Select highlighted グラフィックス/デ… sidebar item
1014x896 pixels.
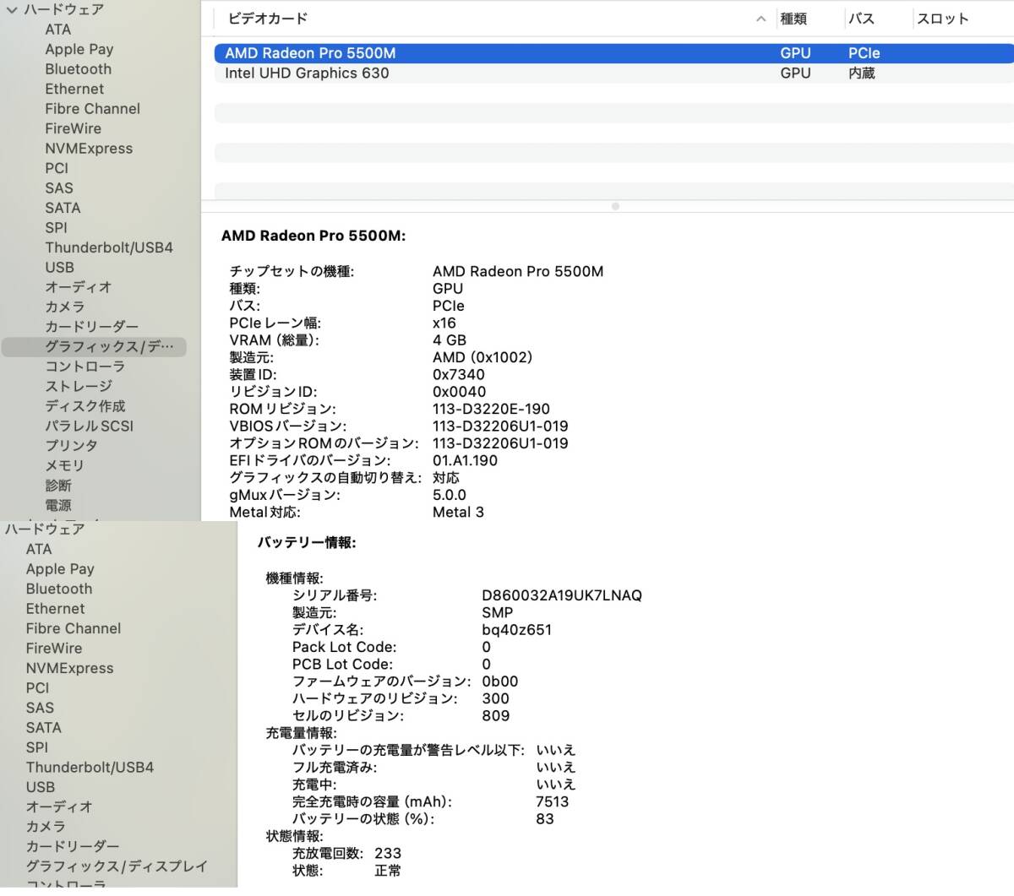coord(94,346)
